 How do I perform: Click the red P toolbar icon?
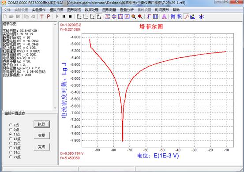pyautogui.click(x=49, y=16)
